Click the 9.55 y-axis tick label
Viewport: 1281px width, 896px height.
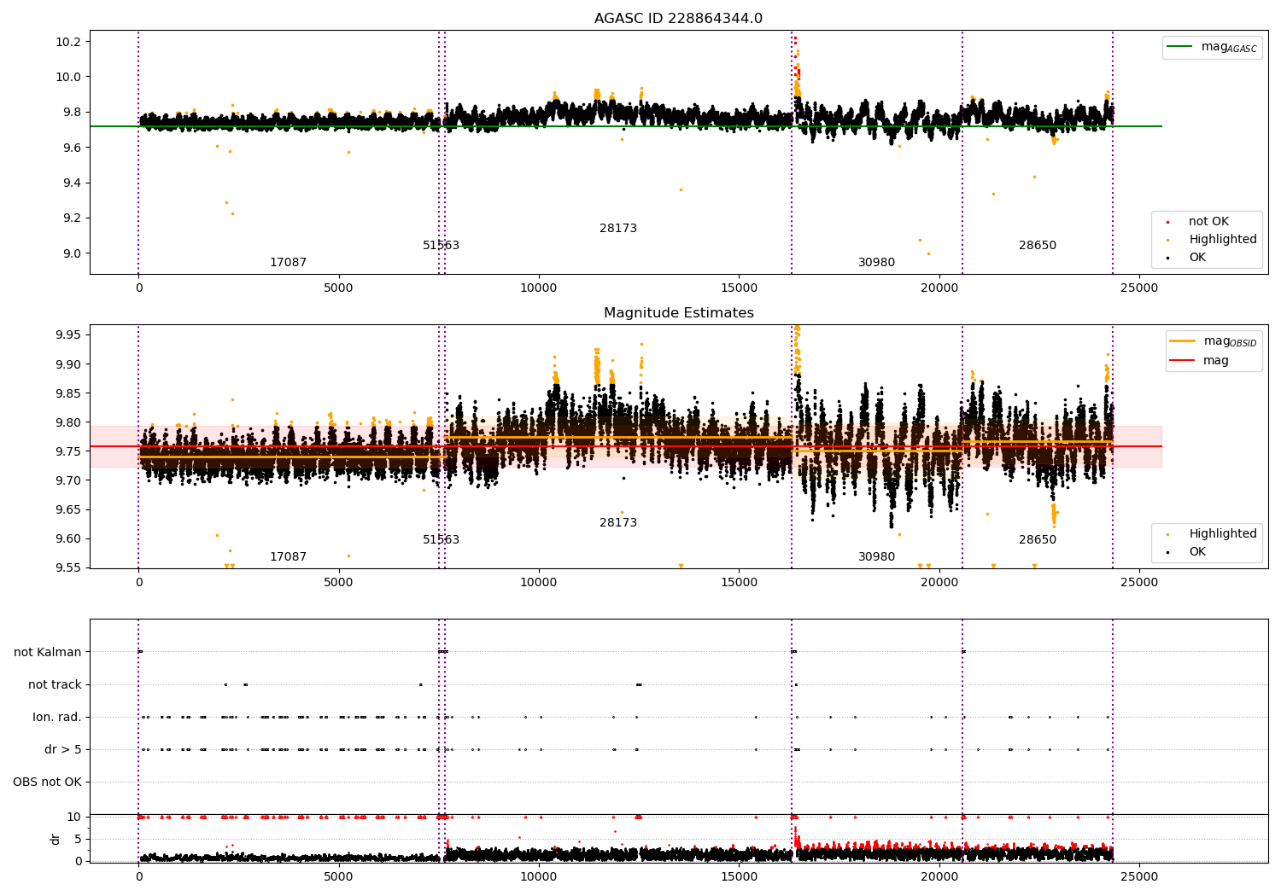(68, 568)
